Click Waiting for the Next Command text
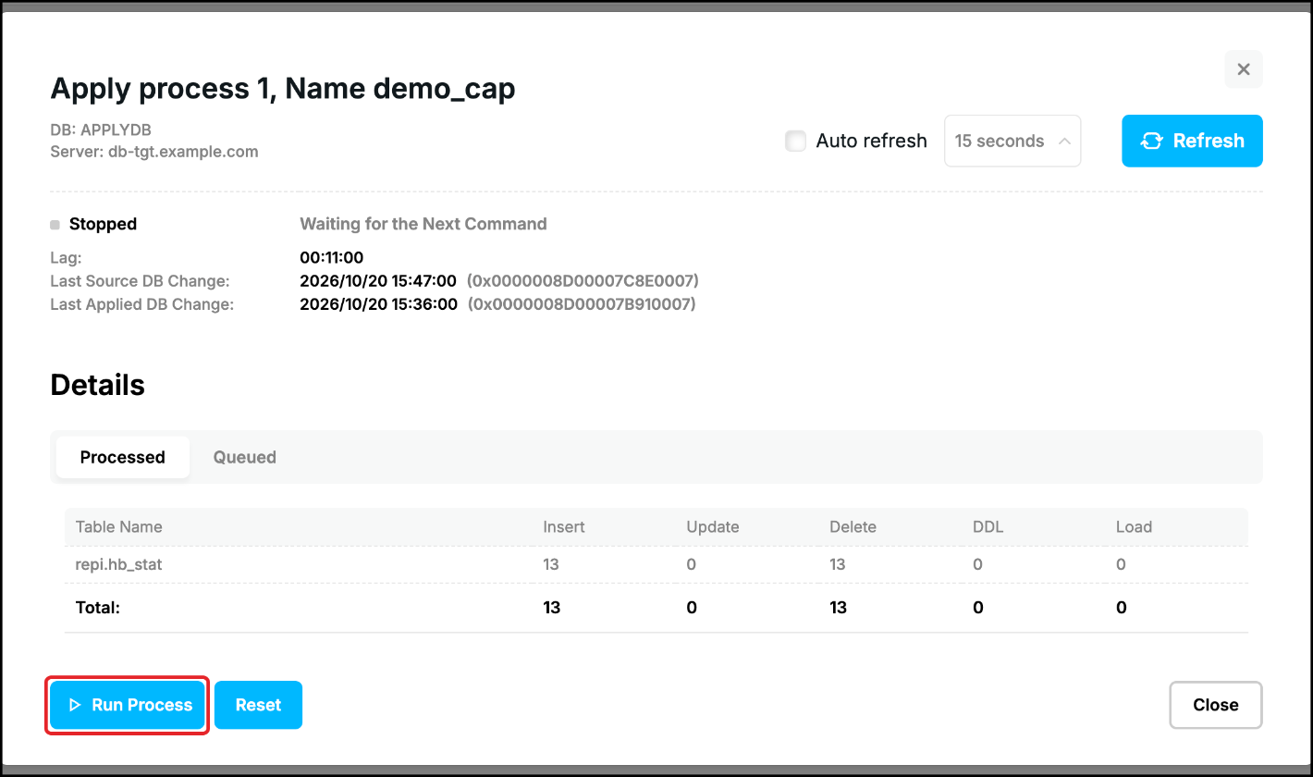Viewport: 1313px width, 777px height. [423, 224]
